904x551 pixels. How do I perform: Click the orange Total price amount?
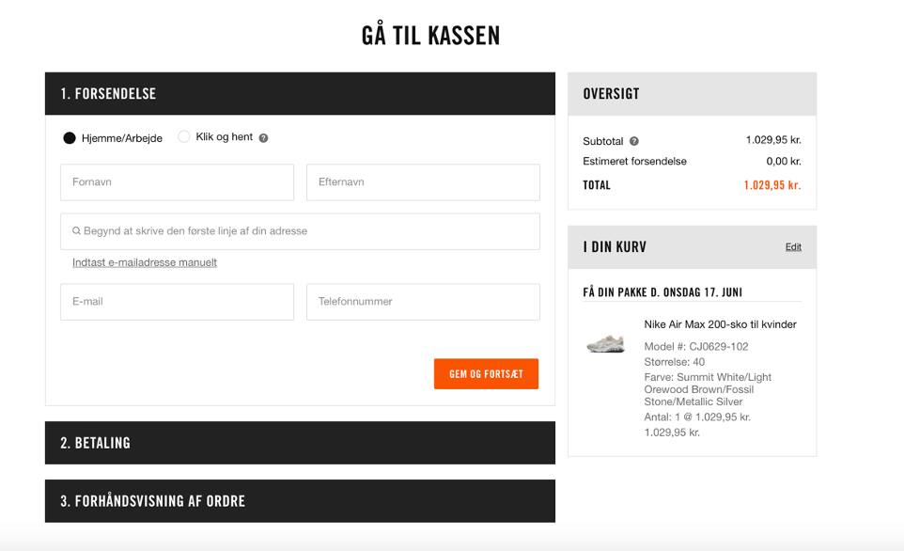pyautogui.click(x=772, y=185)
